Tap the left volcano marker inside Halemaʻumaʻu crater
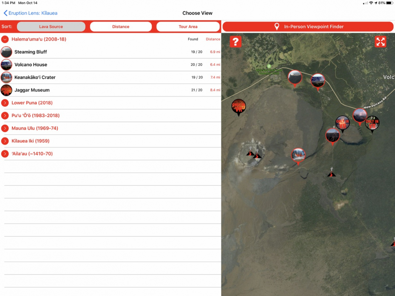The image size is (395, 296). click(x=250, y=153)
